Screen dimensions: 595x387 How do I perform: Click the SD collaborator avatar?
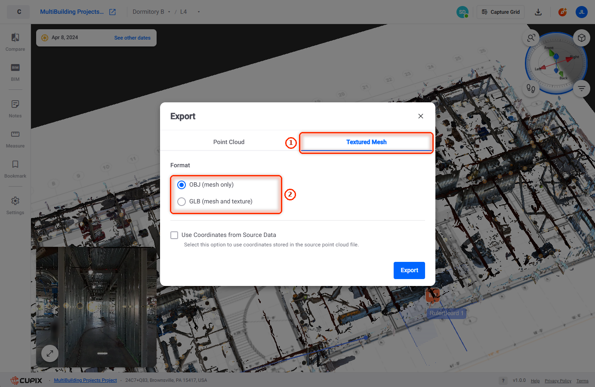[462, 12]
